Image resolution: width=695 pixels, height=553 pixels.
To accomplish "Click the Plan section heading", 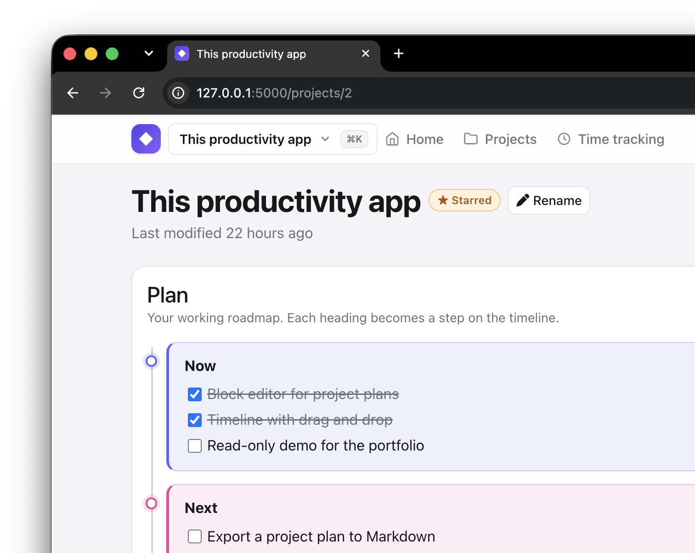I will click(x=168, y=295).
